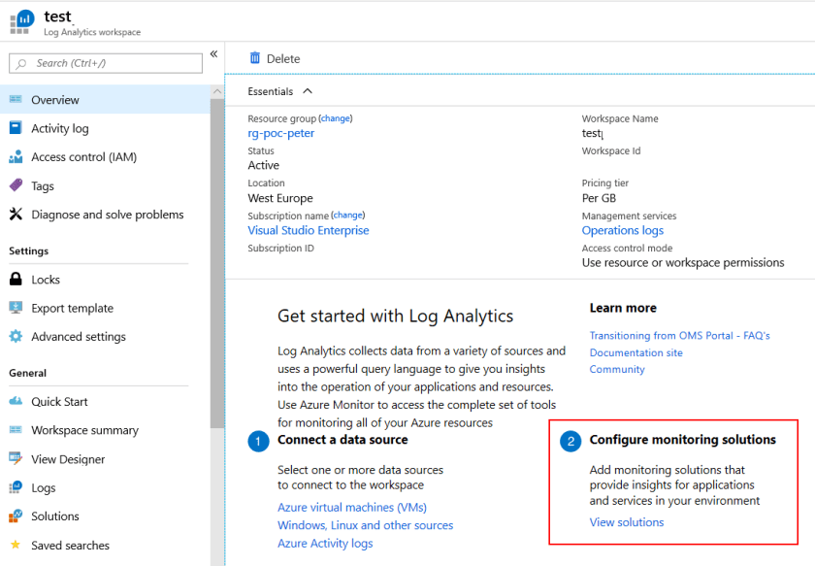This screenshot has height=566, width=815.
Task: Collapse the left sidebar menu
Action: pyautogui.click(x=213, y=54)
